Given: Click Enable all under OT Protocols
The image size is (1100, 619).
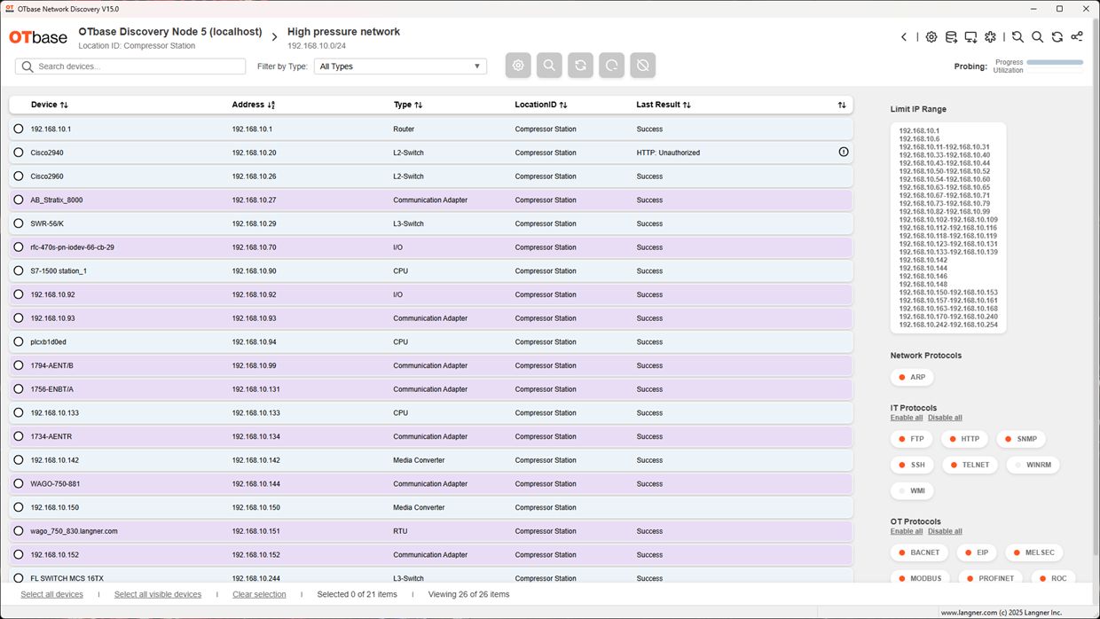Looking at the screenshot, I should click(x=907, y=531).
